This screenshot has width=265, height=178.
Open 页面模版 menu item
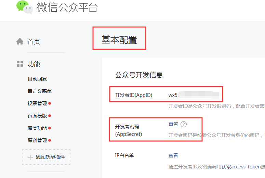[x=37, y=116]
